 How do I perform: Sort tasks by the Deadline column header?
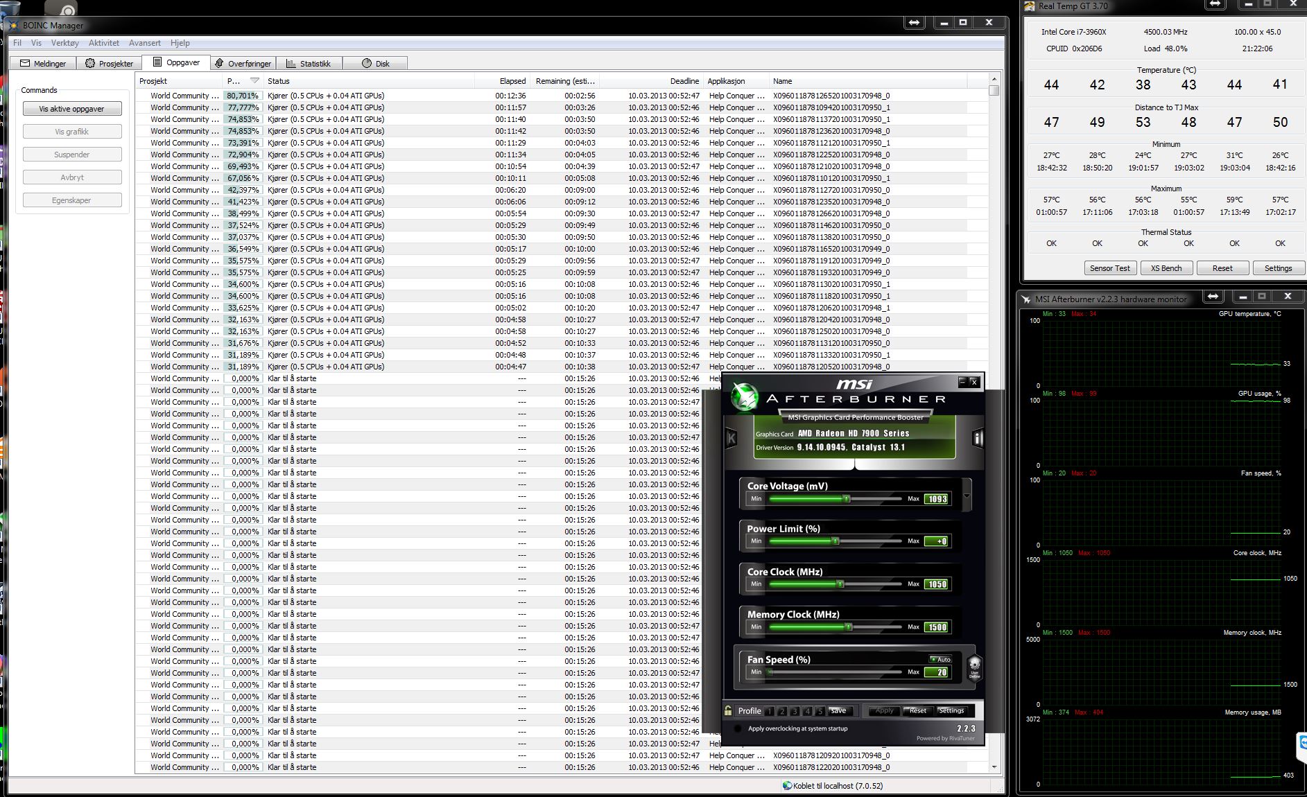[651, 81]
